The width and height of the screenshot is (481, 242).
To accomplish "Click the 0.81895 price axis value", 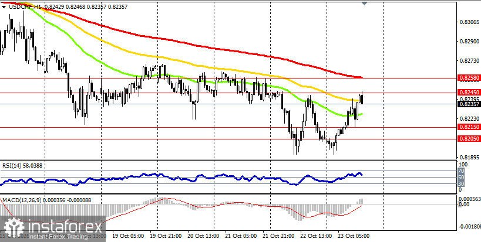I will [x=470, y=158].
